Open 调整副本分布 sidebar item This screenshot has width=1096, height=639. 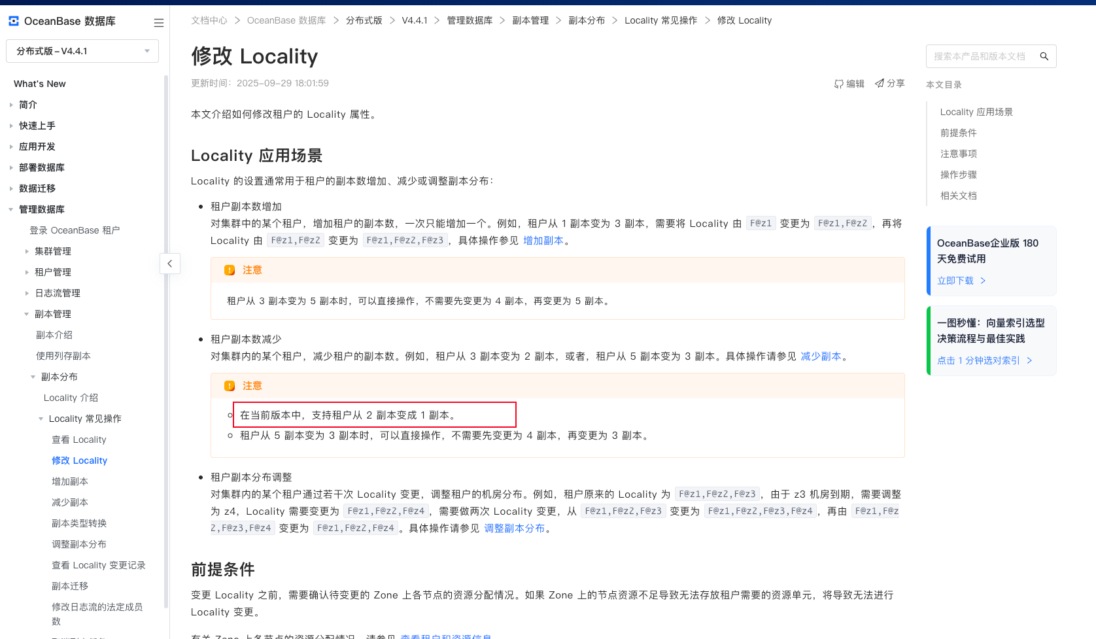[x=78, y=544]
